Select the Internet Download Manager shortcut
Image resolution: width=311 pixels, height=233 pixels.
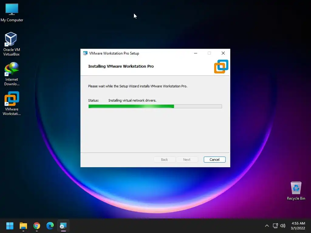click(x=12, y=74)
